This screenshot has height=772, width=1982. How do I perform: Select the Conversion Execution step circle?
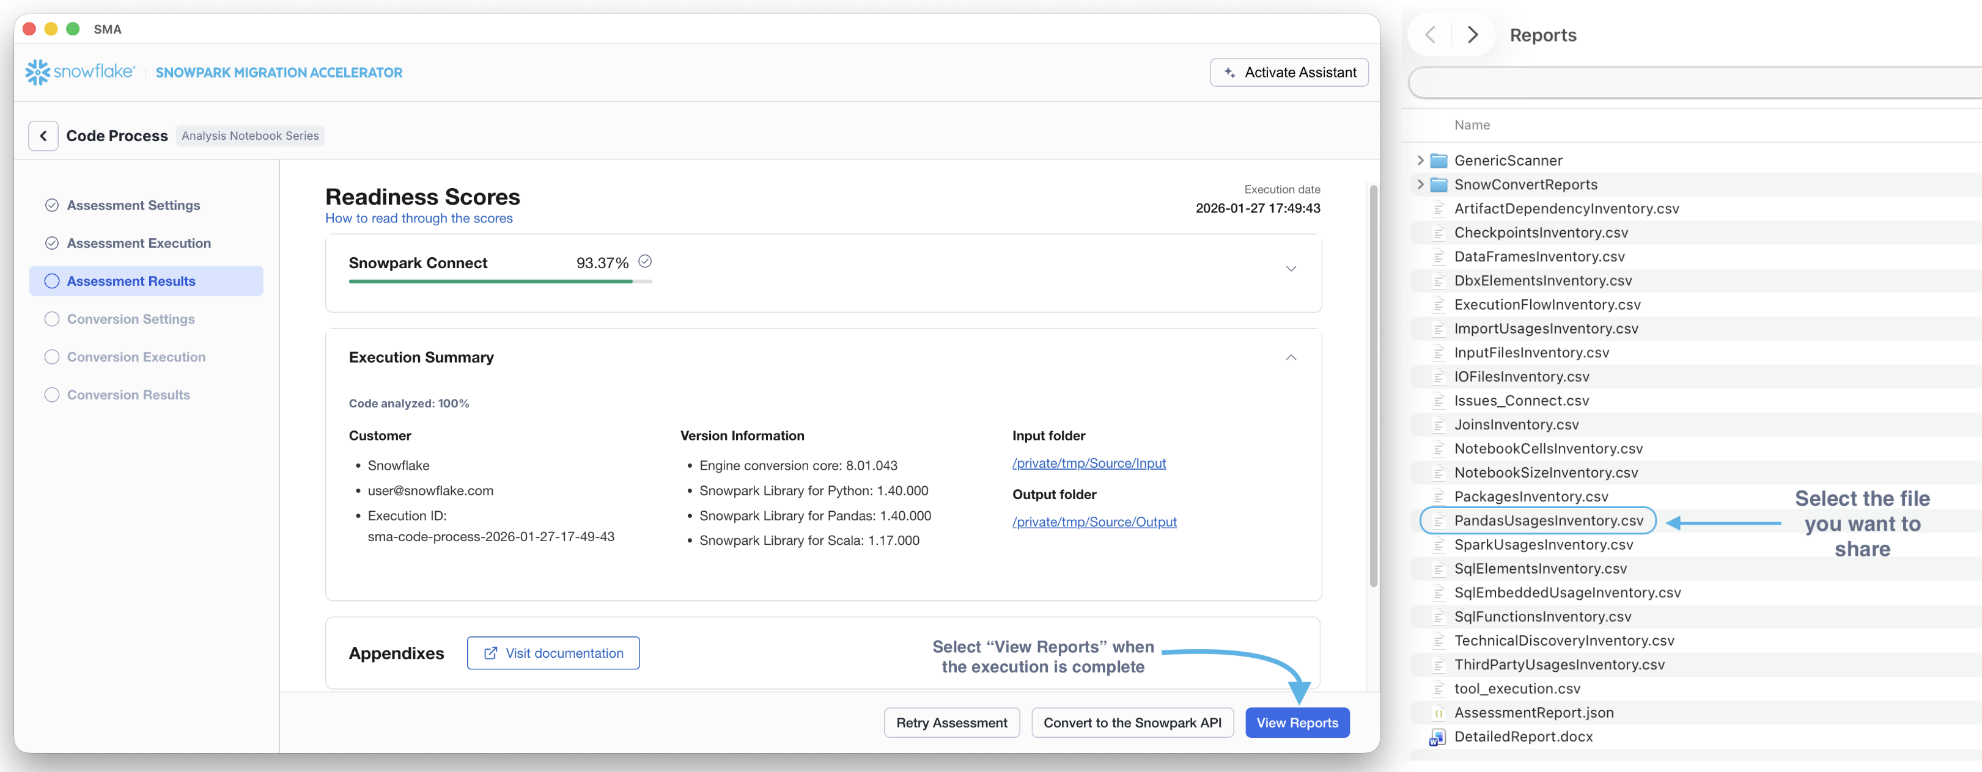click(51, 357)
